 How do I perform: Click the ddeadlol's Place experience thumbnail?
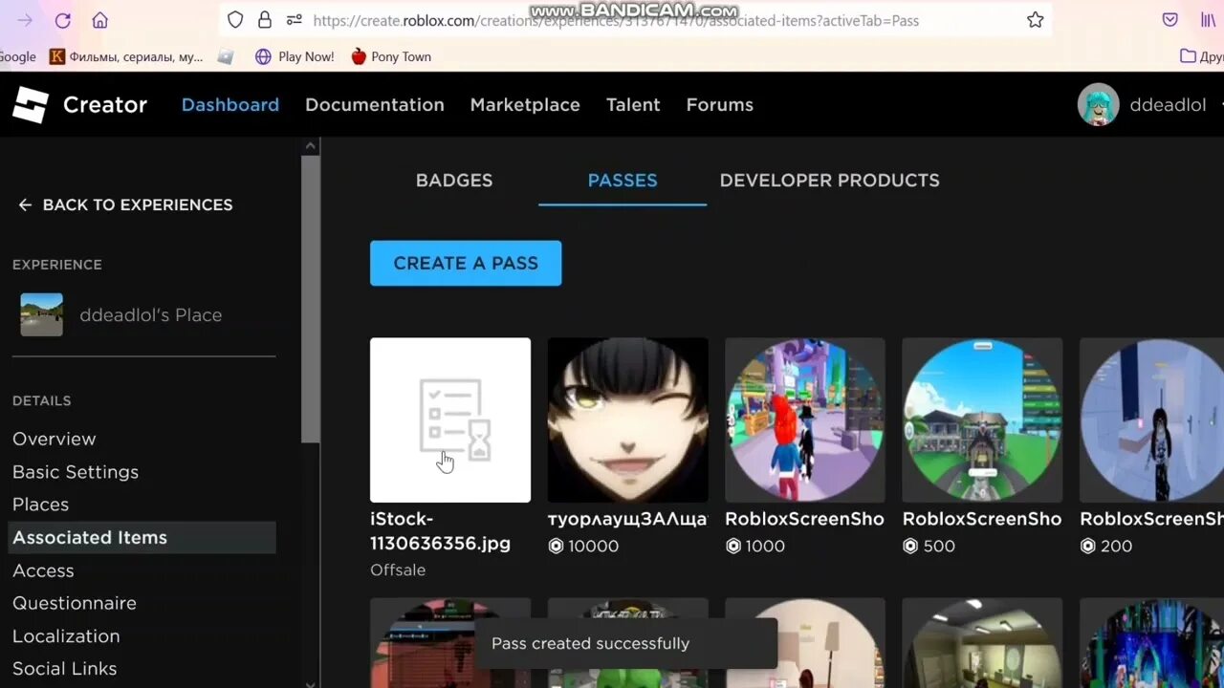(41, 314)
